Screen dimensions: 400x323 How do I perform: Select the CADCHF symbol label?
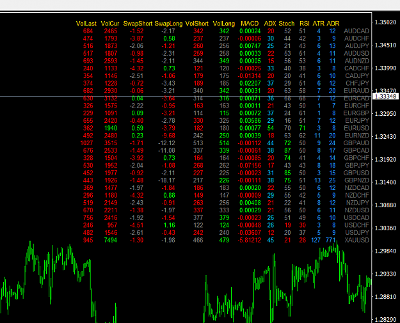[356, 68]
